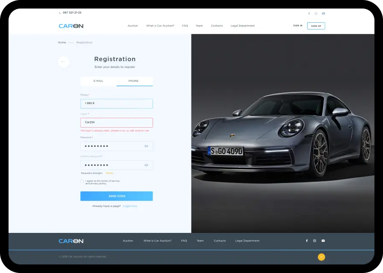This screenshot has height=273, width=383.
Task: Switch to the E-MAIL tab
Action: tap(98, 81)
